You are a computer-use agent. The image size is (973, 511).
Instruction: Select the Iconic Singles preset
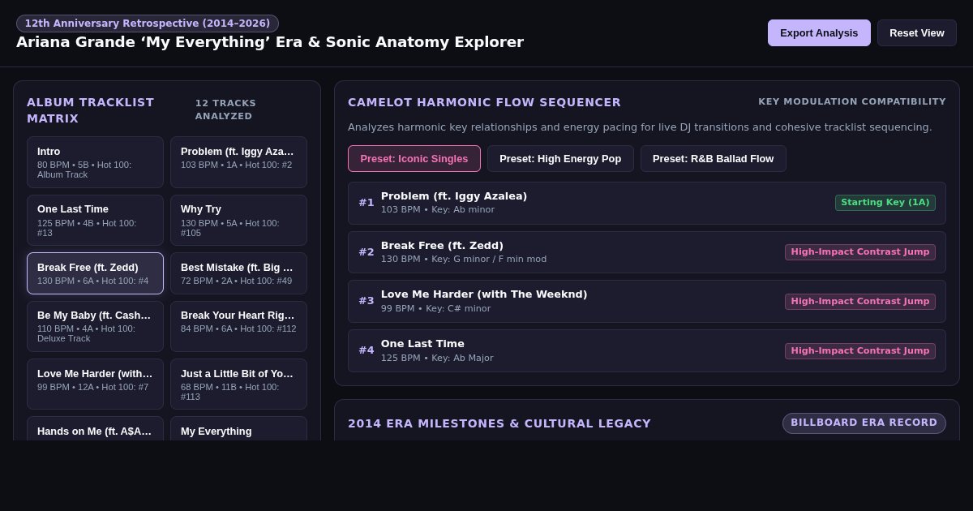[414, 159]
